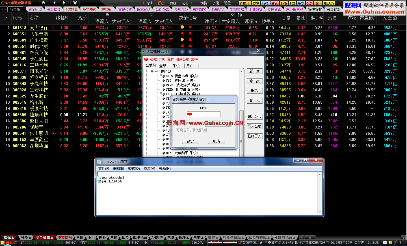Click the 多空 toolbar button

click(x=301, y=3)
